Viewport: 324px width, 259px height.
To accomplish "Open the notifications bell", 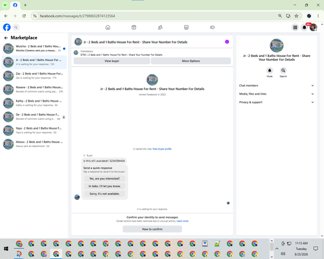I will point(305,27).
